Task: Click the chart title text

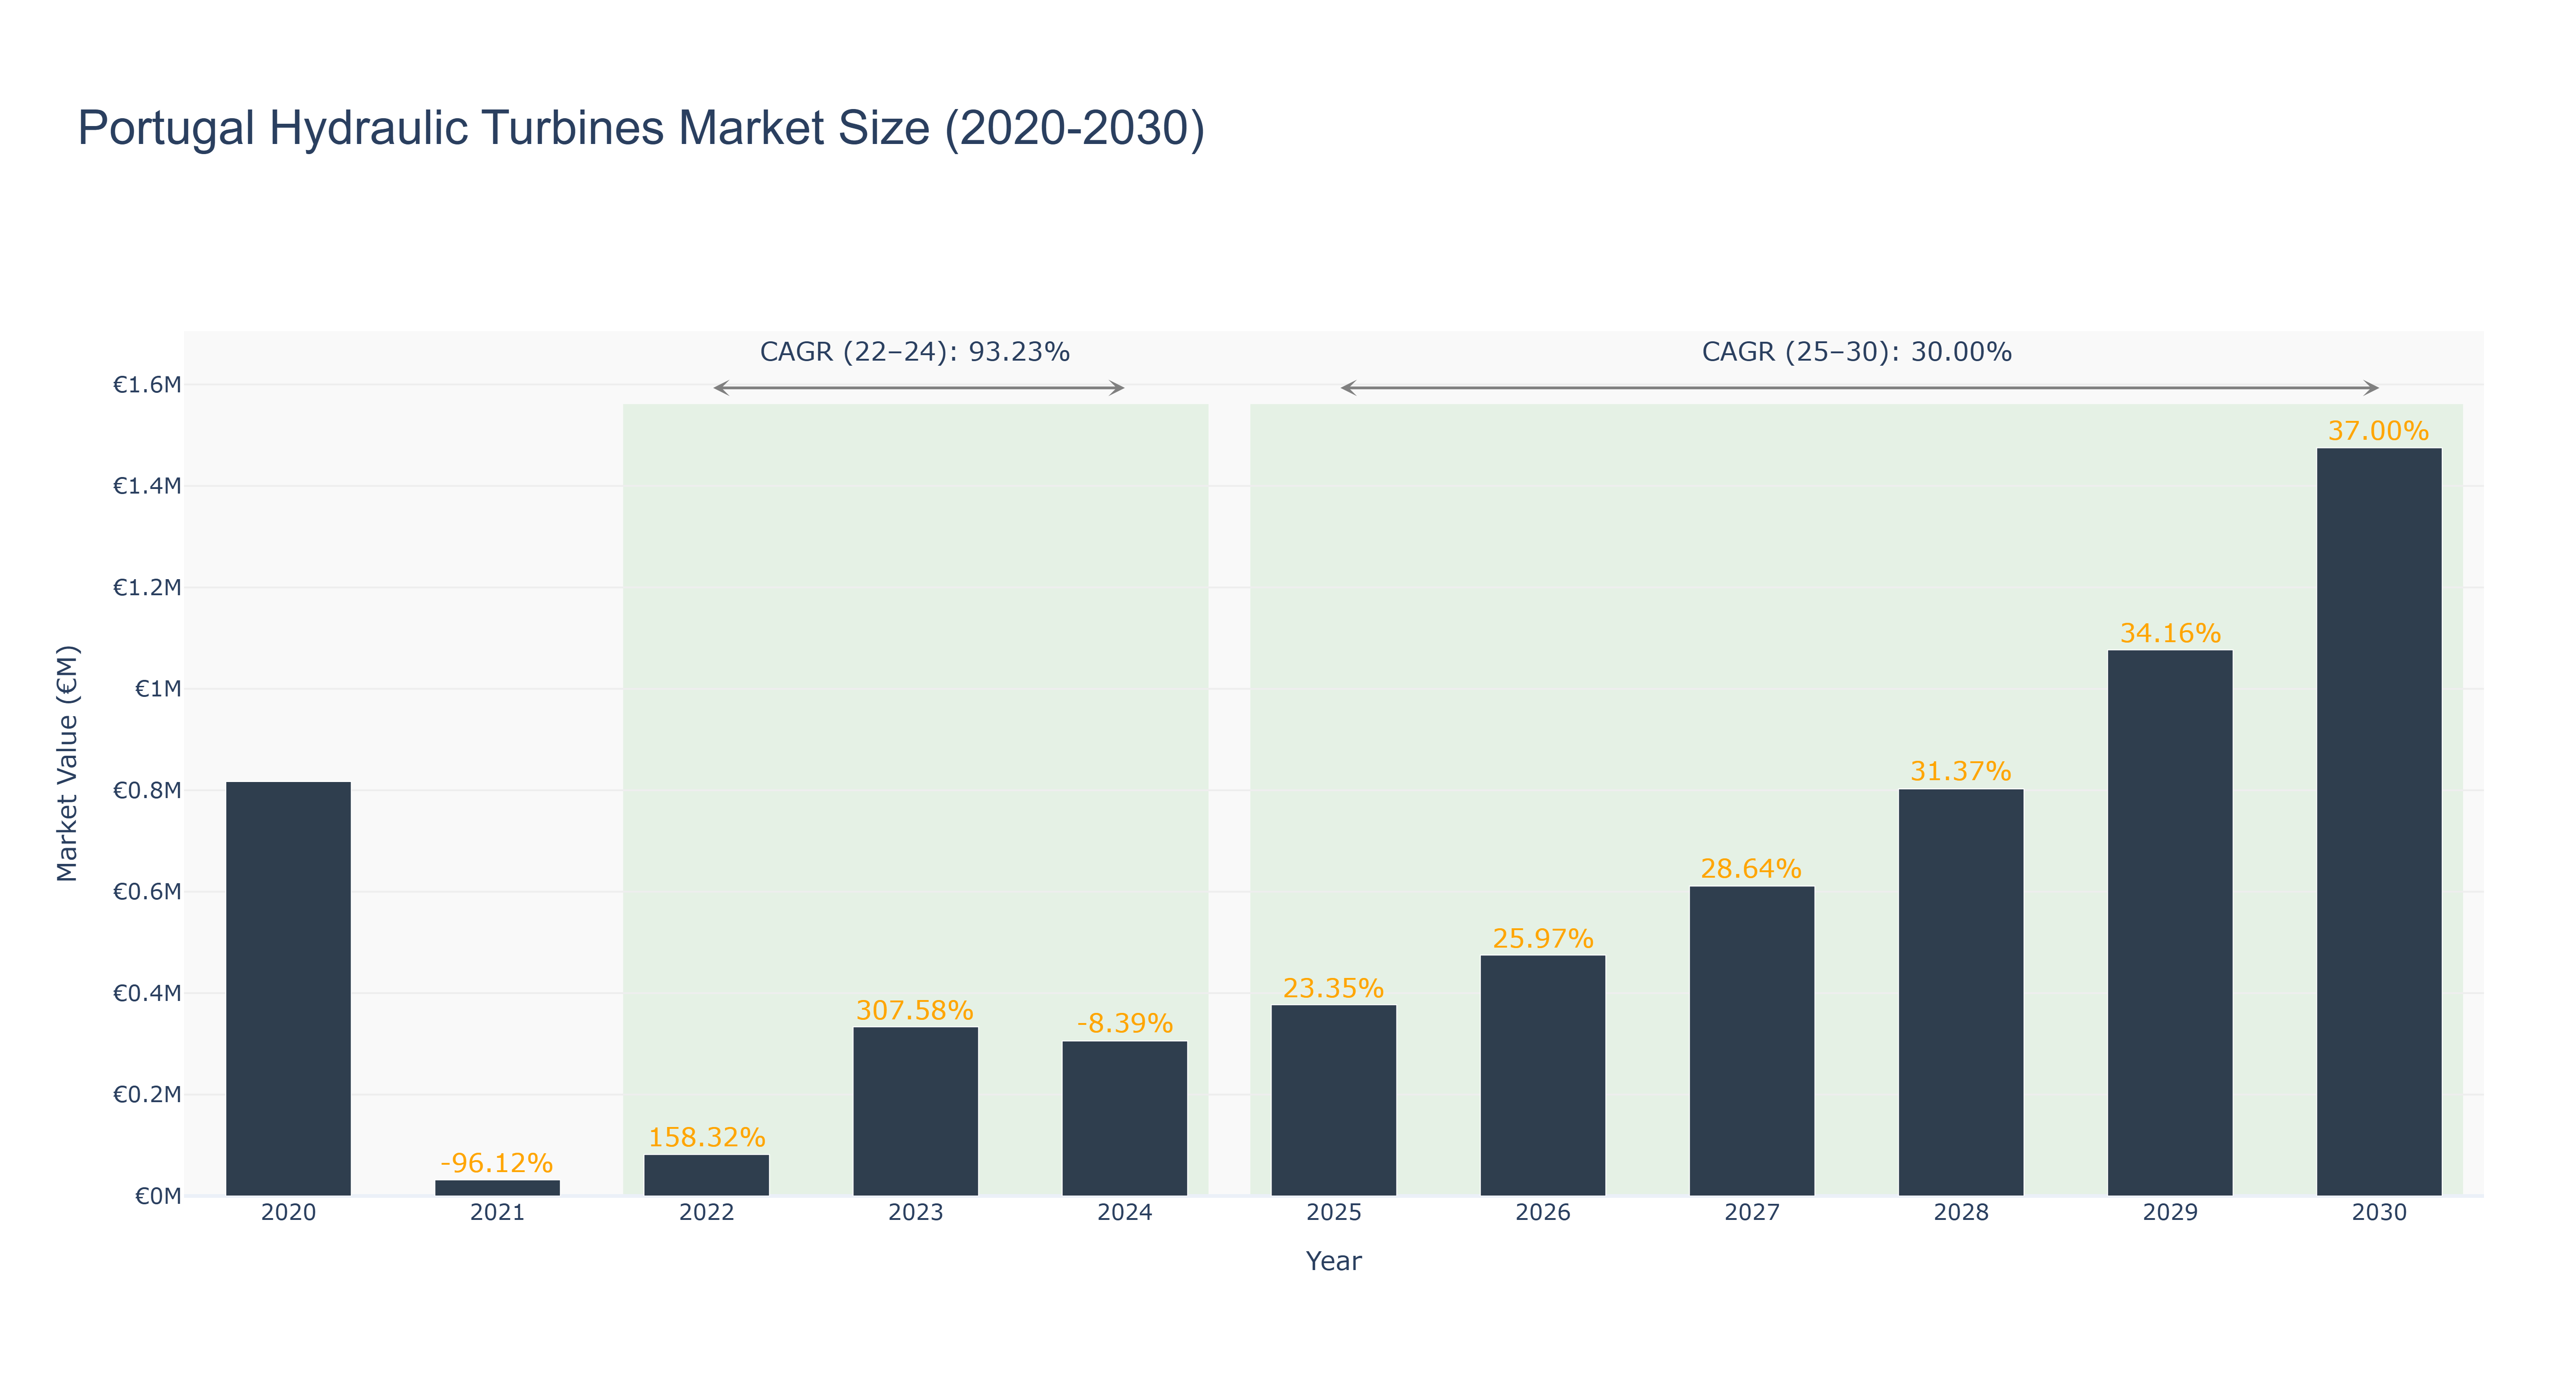Action: (641, 128)
